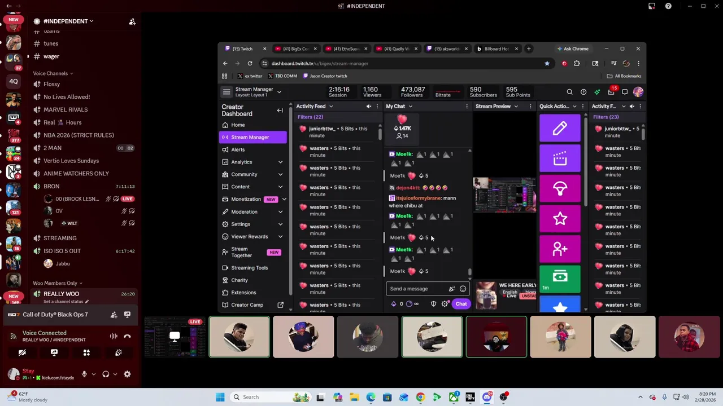Open the My Chat panel dropdown
The image size is (723, 406).
[x=411, y=106]
